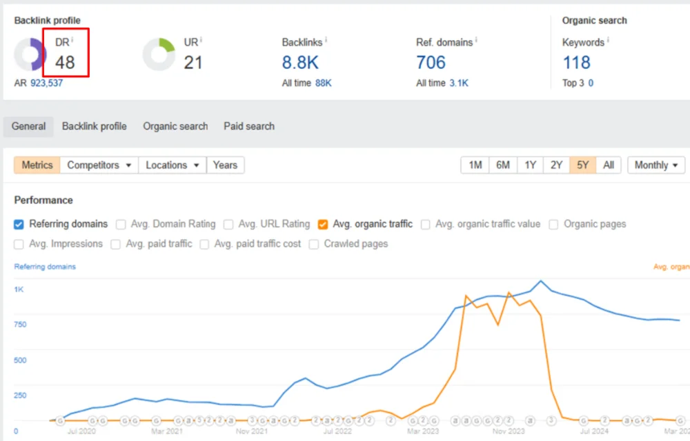Image resolution: width=690 pixels, height=441 pixels.
Task: Open the UR info tooltip
Action: coord(201,39)
